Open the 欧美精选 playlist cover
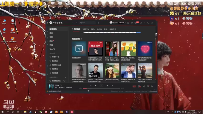This screenshot has width=203, height=114. tap(129, 70)
